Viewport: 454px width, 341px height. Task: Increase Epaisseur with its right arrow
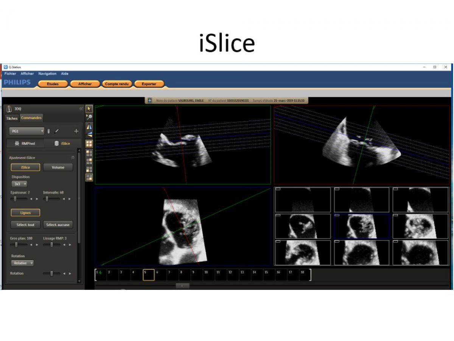pos(37,199)
